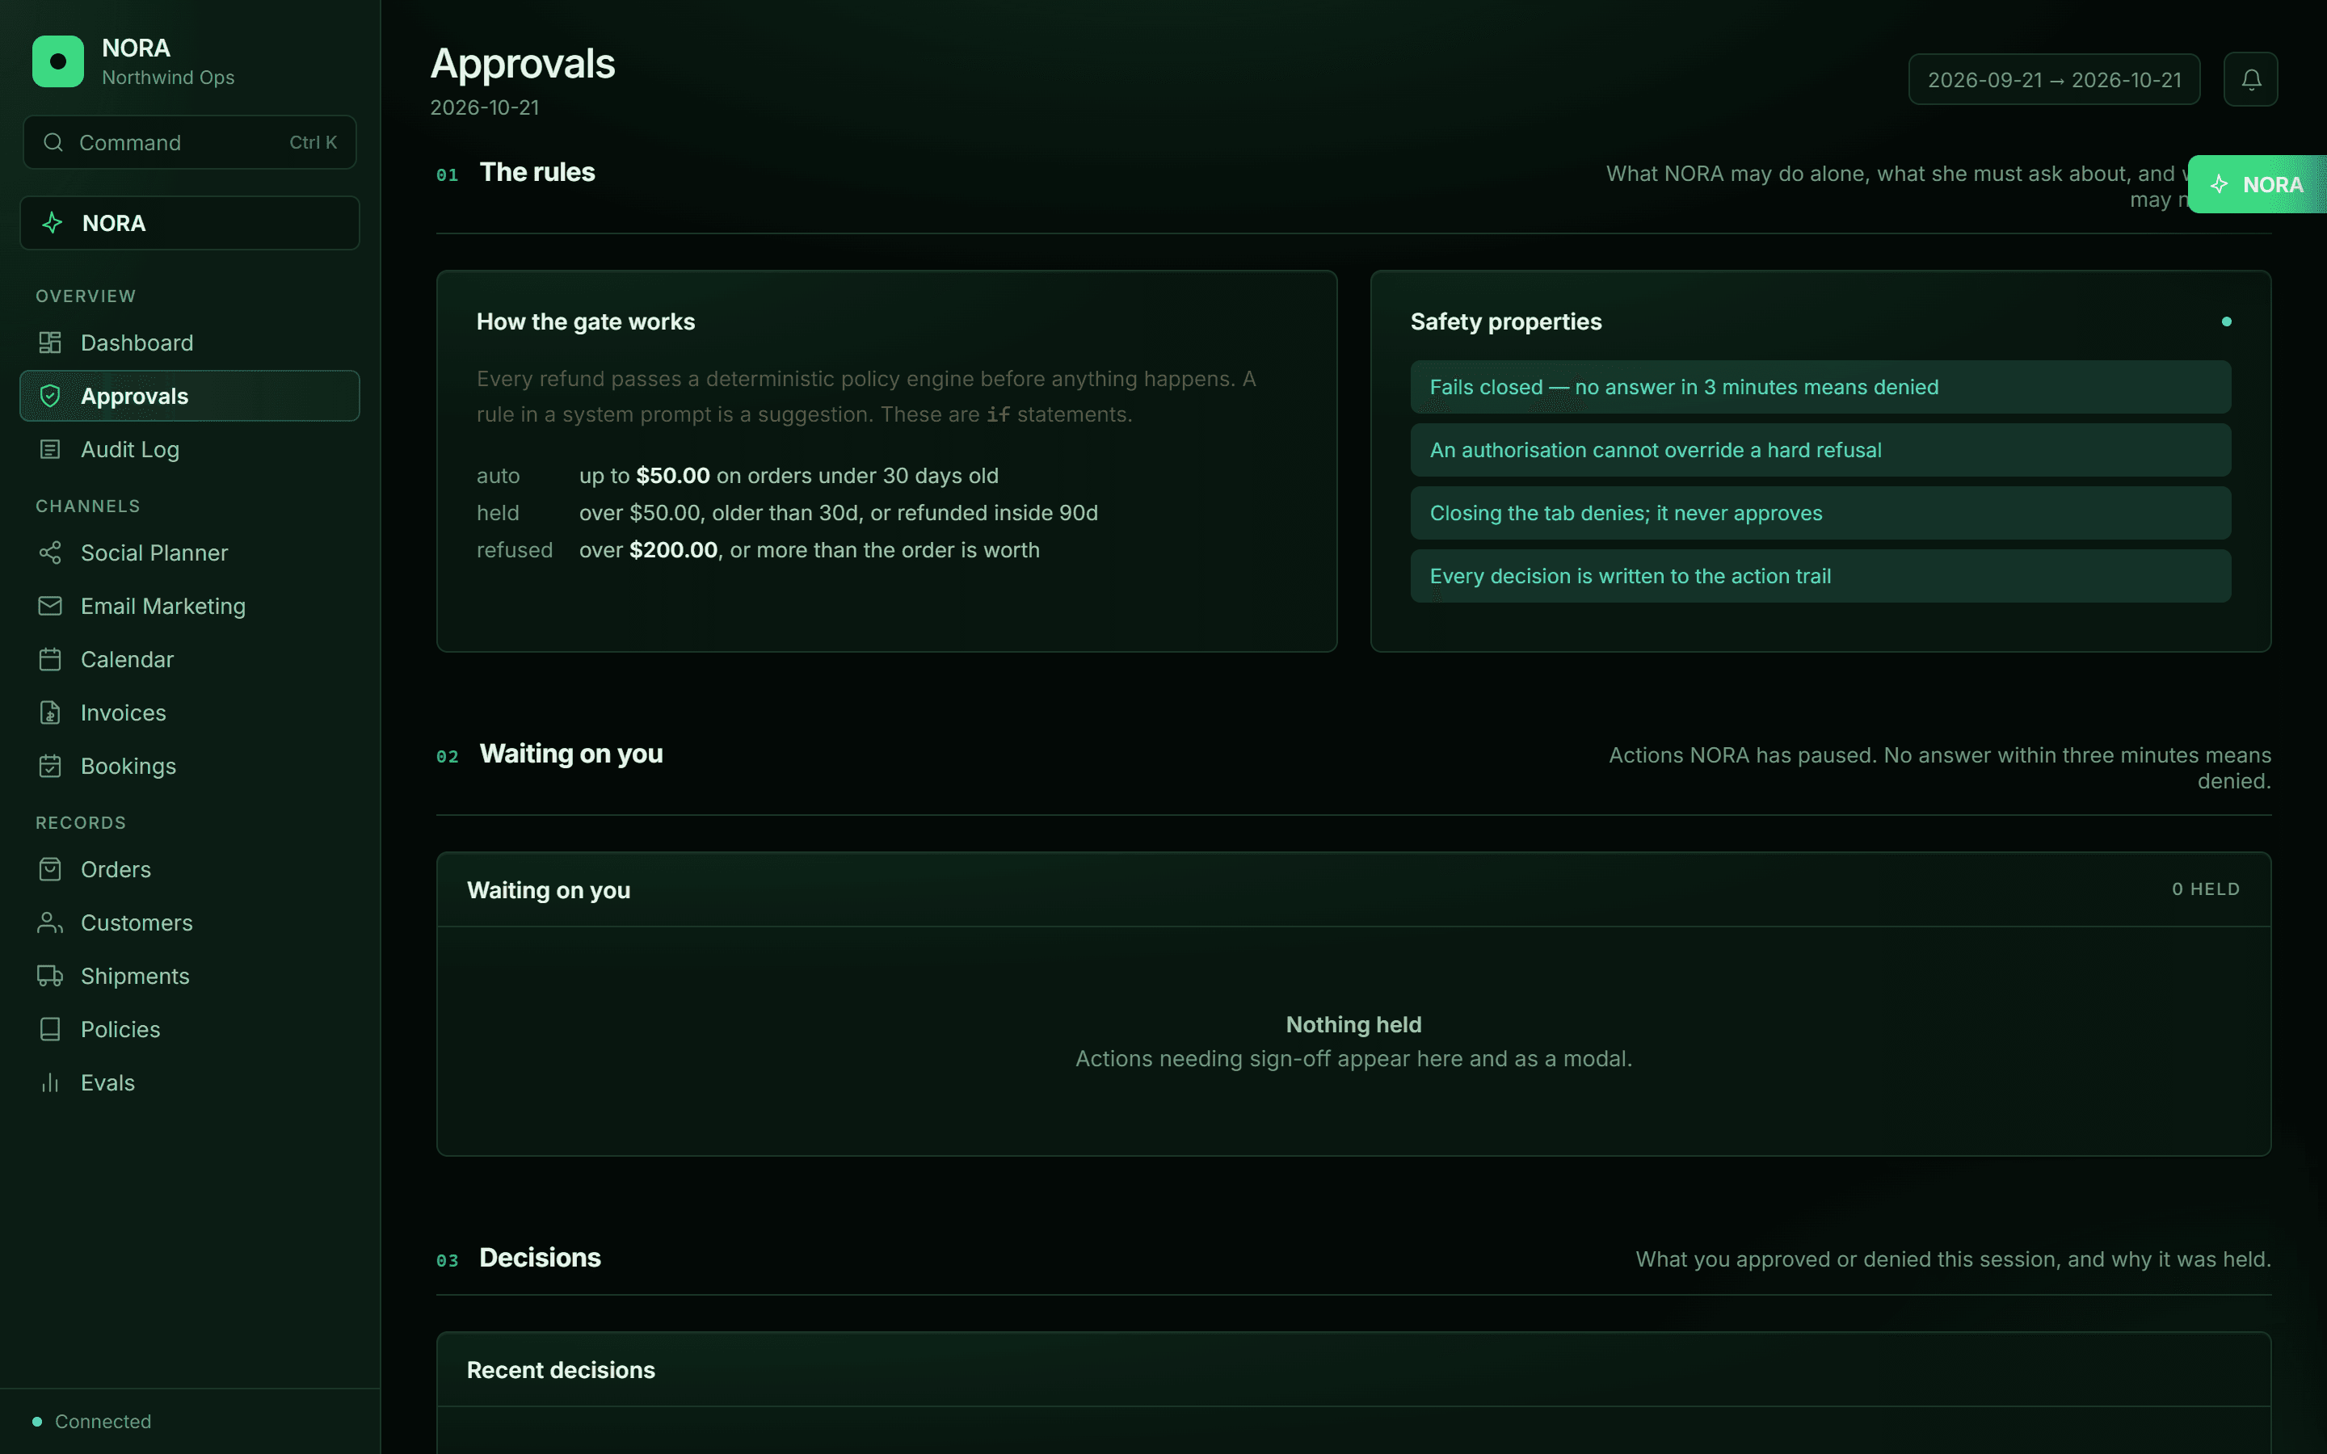Open the Customers records

(x=189, y=923)
